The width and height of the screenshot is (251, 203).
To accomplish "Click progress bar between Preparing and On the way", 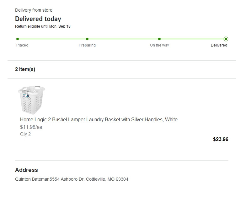I will (x=123, y=39).
